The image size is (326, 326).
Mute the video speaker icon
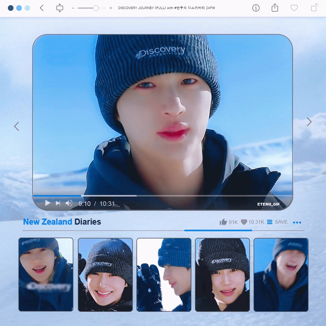coord(69,203)
